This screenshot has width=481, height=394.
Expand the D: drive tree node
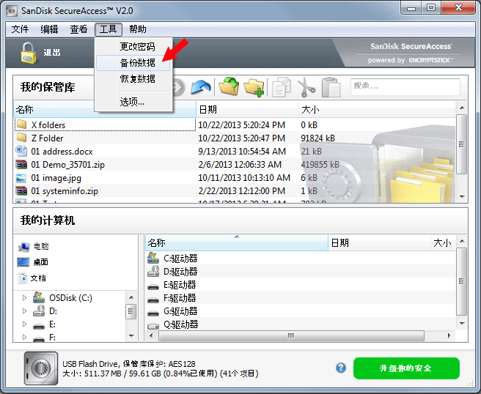(24, 311)
